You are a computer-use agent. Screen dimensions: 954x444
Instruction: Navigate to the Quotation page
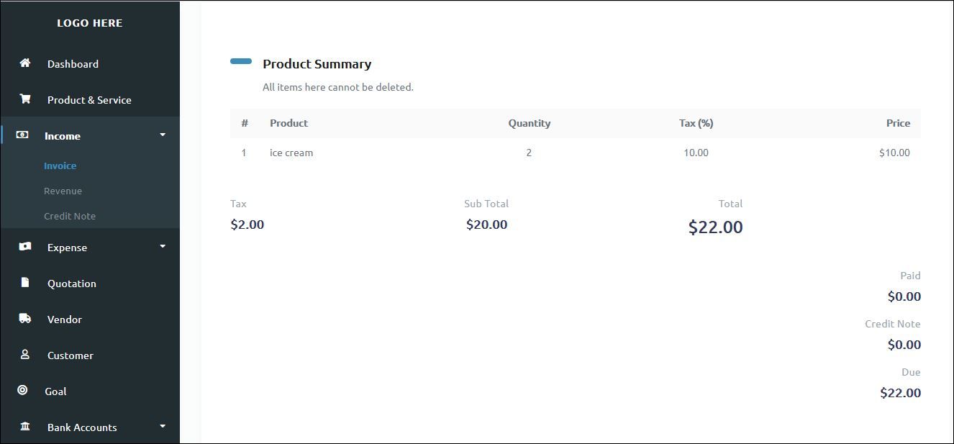(71, 284)
